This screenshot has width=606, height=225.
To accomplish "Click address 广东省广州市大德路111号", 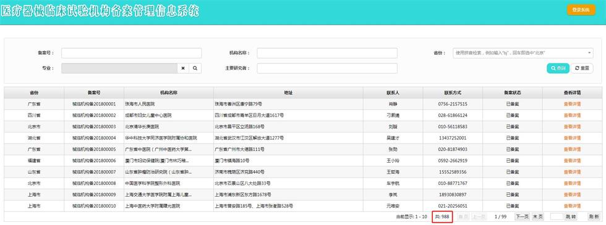I will point(239,149).
